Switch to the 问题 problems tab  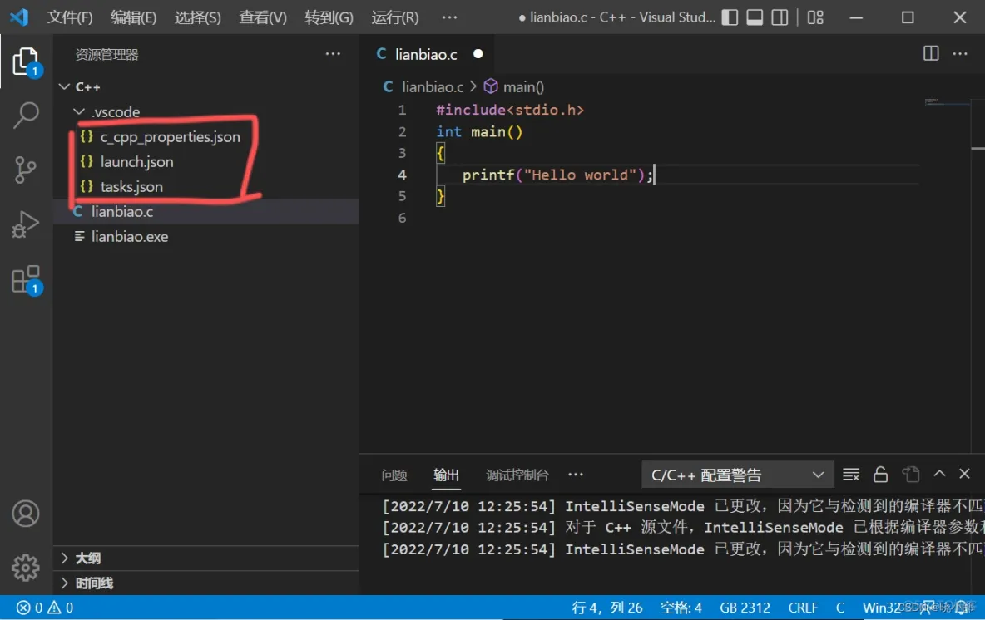point(394,475)
